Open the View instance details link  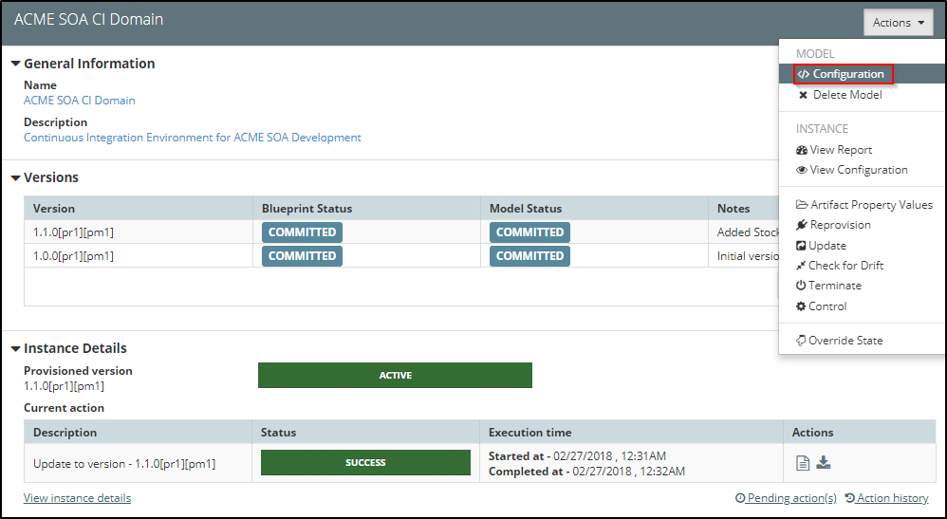tap(77, 498)
